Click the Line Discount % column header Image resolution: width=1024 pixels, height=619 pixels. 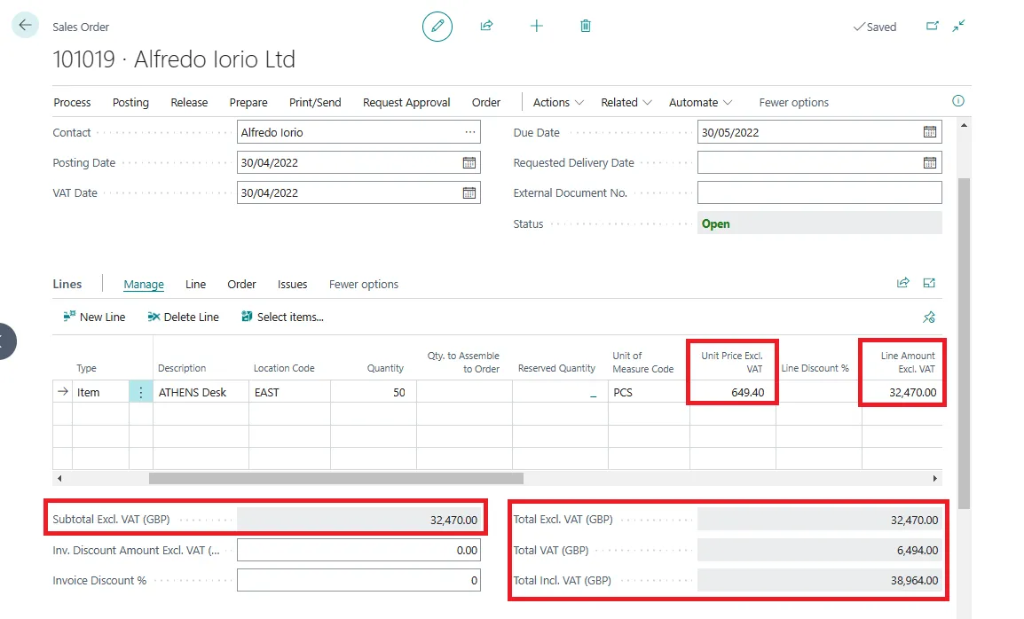click(x=815, y=368)
